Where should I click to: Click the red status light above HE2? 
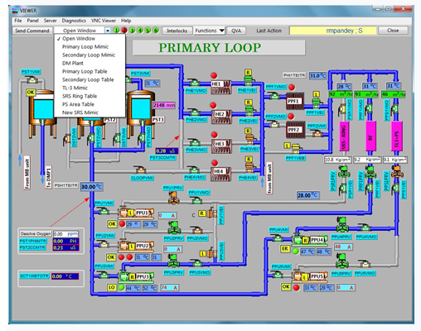click(213, 105)
